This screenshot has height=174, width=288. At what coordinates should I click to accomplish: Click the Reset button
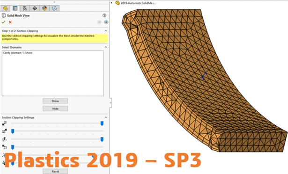(55, 172)
